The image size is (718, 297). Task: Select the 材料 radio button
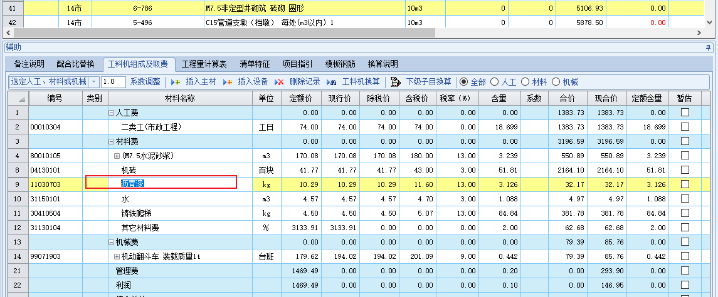[x=525, y=82]
